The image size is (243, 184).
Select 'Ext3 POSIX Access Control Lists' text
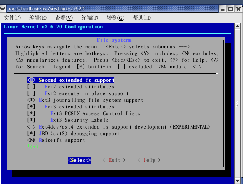pyautogui.click(x=95, y=113)
